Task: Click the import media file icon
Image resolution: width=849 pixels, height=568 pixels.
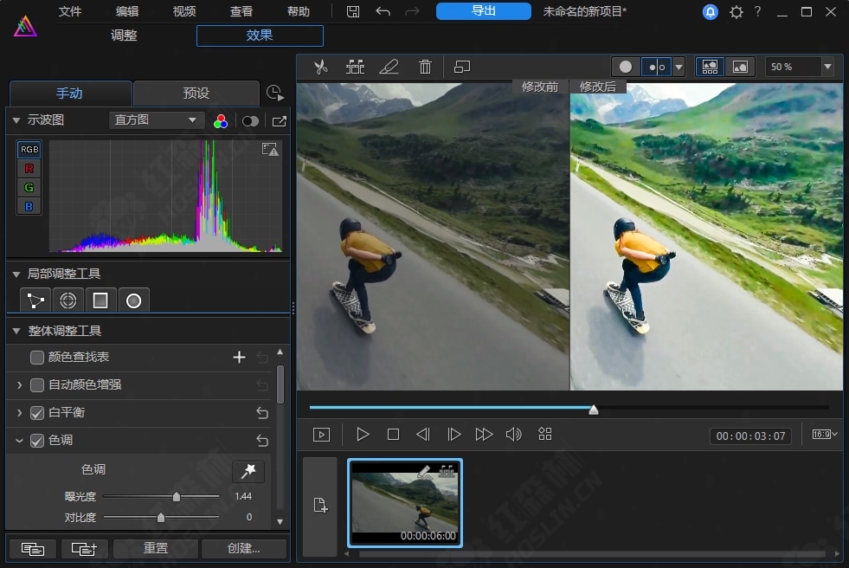Action: coord(320,507)
